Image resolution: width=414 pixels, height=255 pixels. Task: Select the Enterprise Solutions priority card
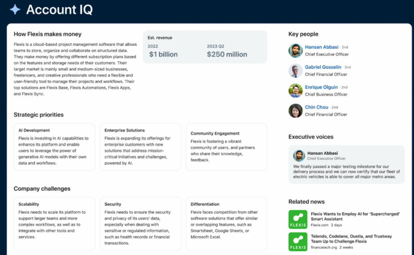140,147
